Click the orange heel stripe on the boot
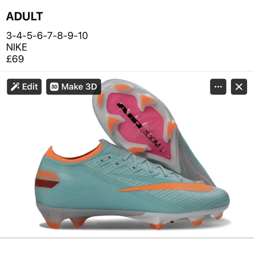Screen dimensions: 254x254 (x=48, y=175)
